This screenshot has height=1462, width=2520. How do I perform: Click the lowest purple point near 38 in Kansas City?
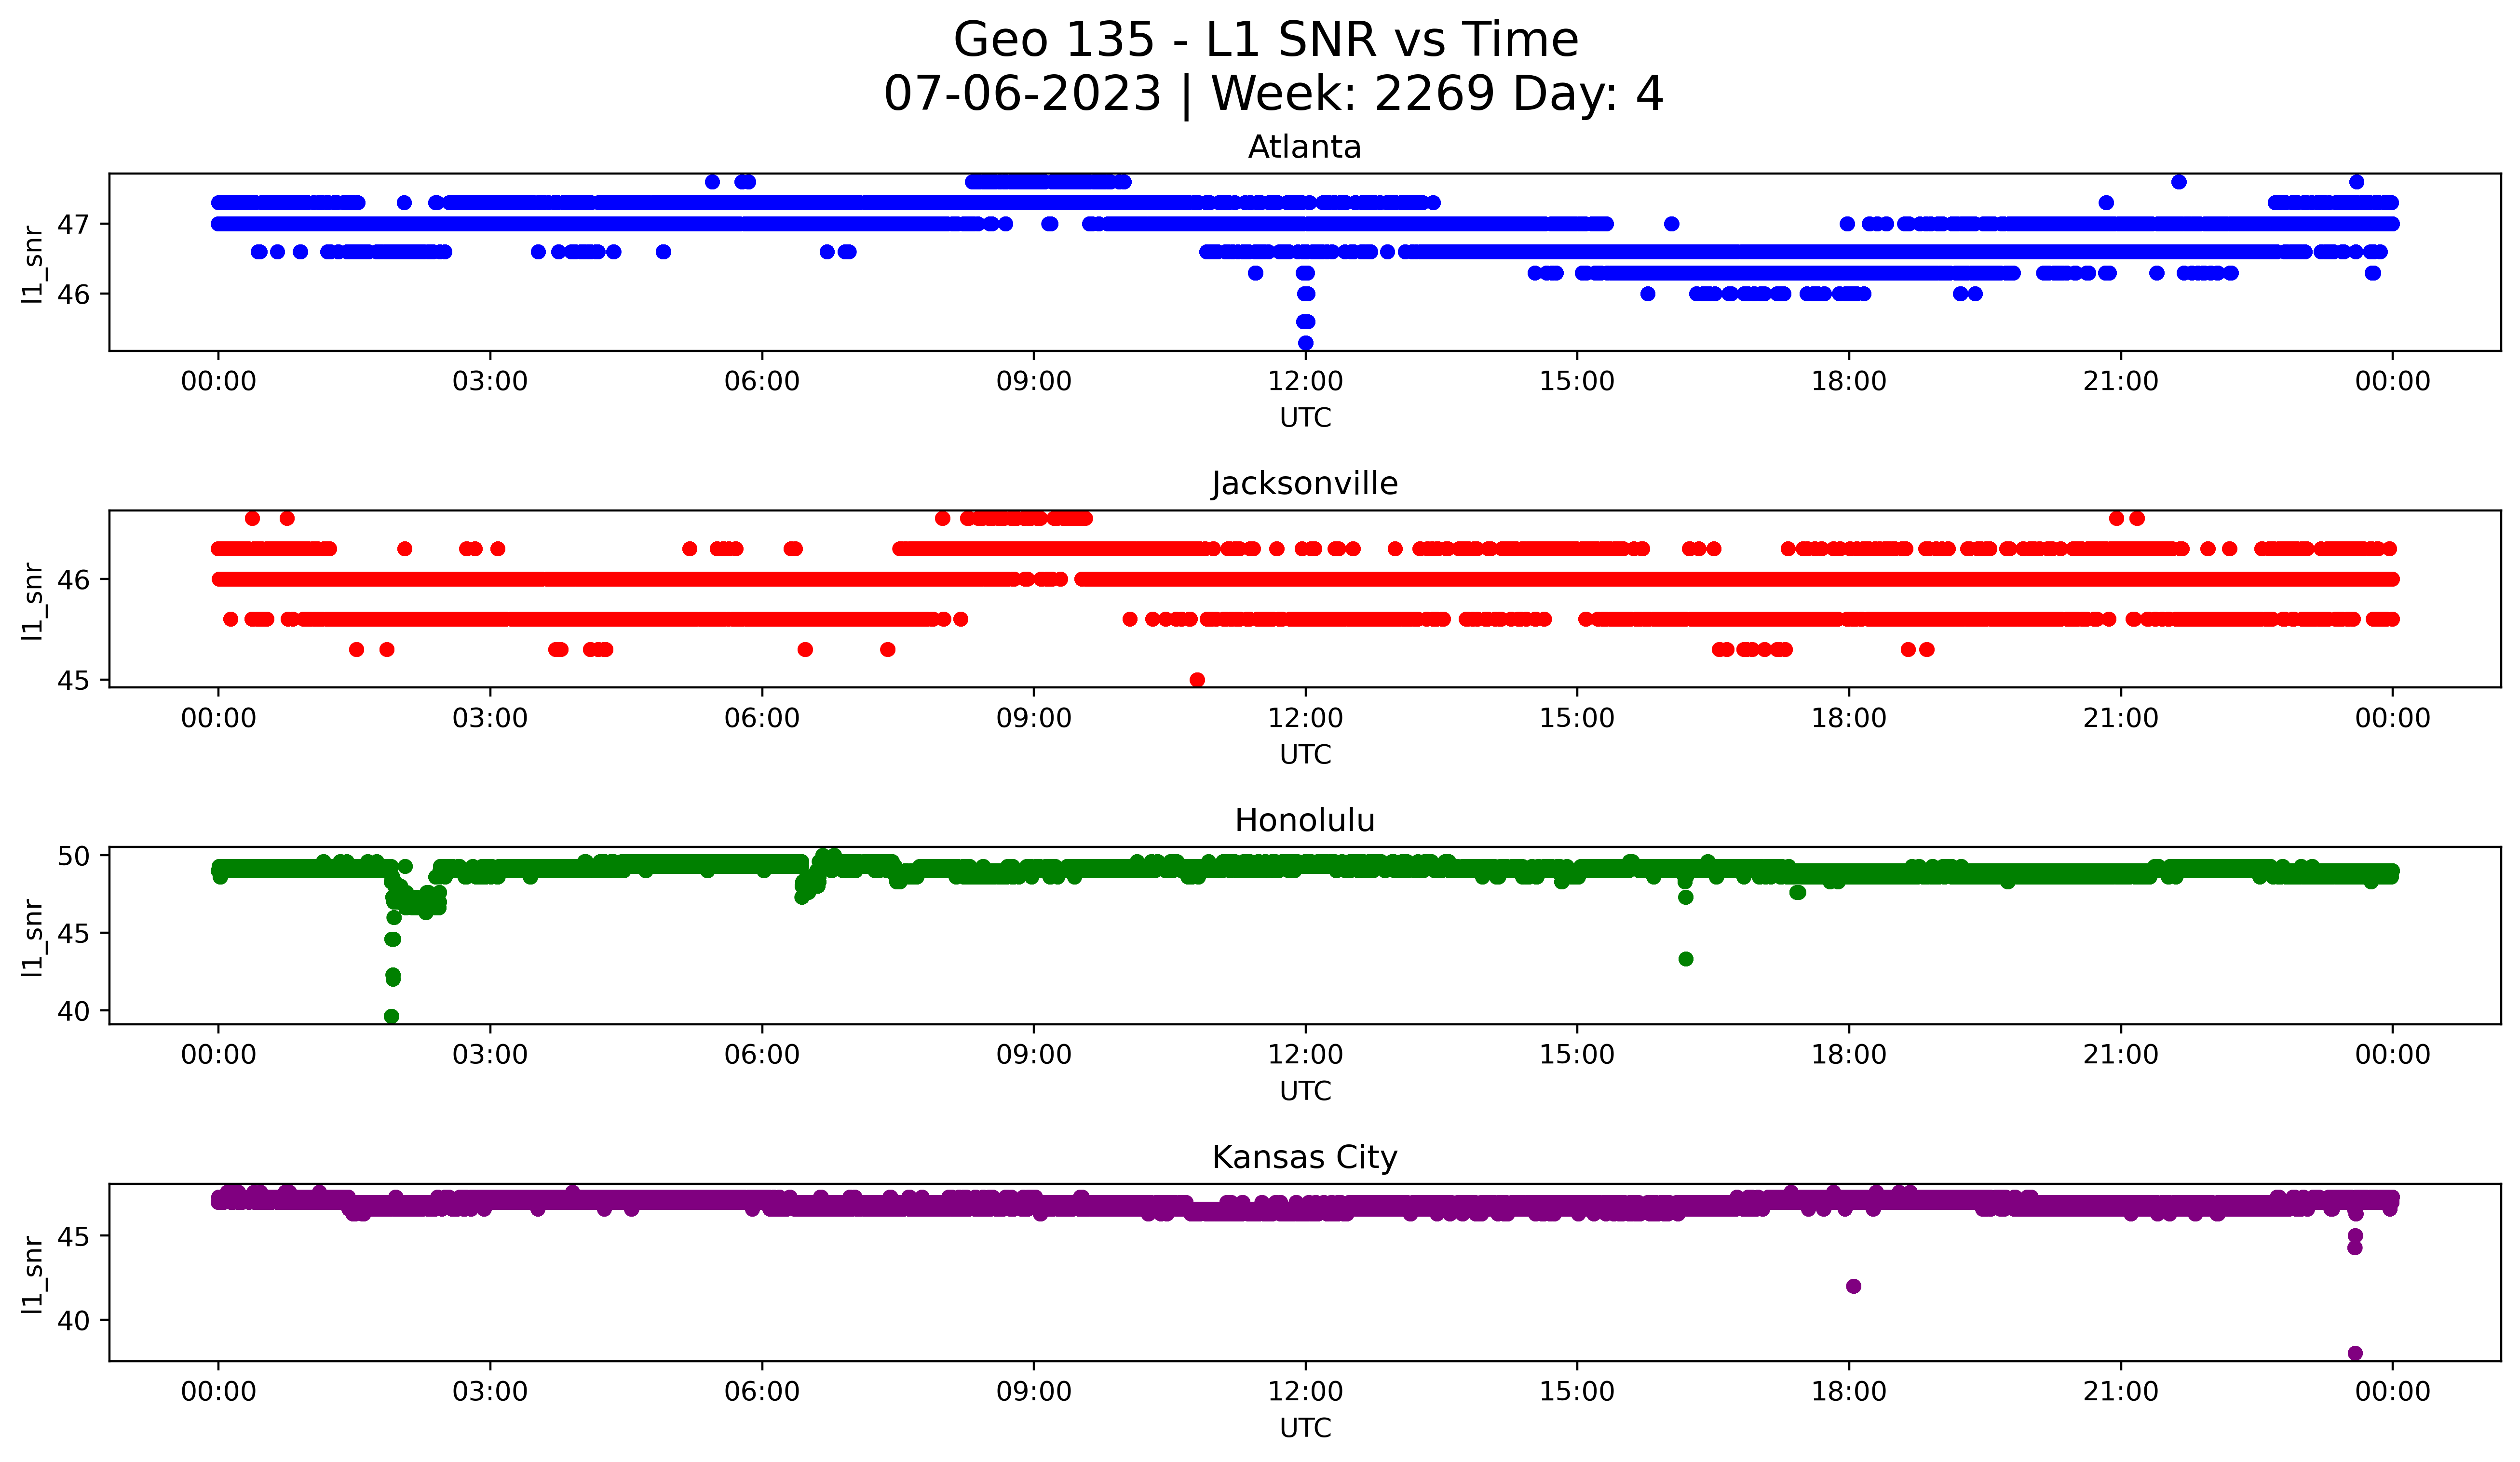pos(2355,1353)
